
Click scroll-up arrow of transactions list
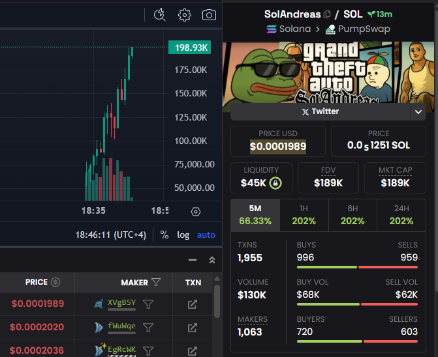click(217, 279)
